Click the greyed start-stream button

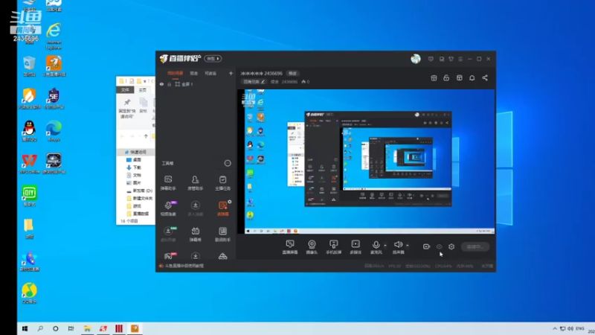[x=475, y=247]
